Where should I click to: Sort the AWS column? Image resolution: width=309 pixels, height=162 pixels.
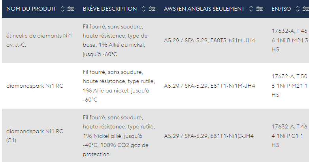tap(251, 9)
